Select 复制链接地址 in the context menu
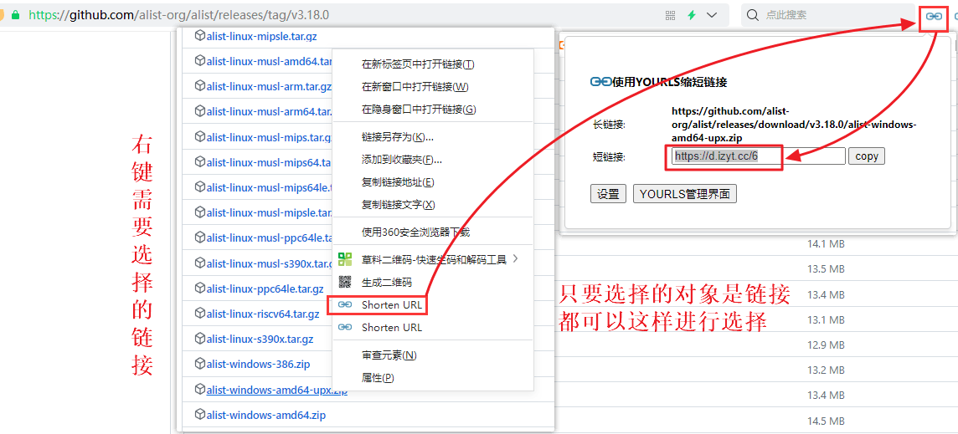The height and width of the screenshot is (434, 958). tap(397, 182)
